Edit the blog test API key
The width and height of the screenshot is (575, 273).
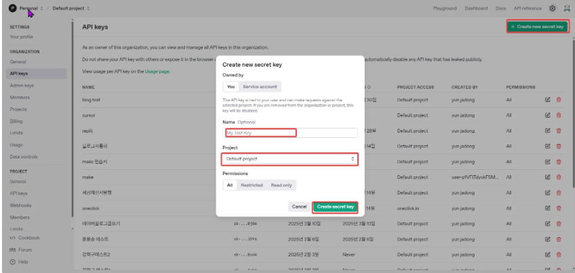point(548,100)
